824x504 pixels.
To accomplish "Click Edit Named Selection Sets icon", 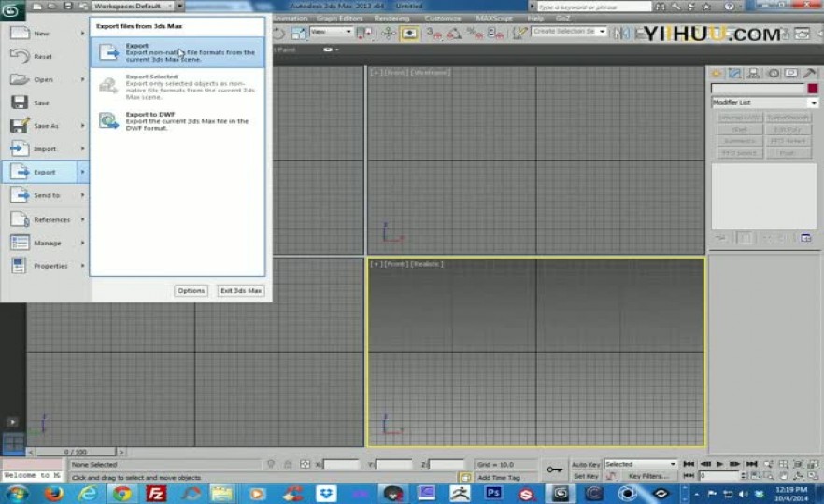I will point(519,34).
